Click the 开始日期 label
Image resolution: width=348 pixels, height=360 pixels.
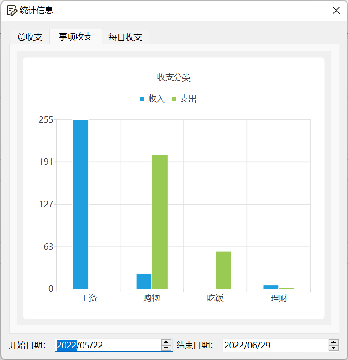click(28, 345)
